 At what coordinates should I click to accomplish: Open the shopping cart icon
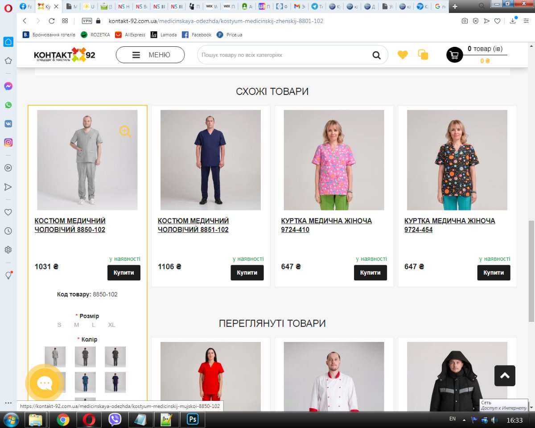[455, 55]
